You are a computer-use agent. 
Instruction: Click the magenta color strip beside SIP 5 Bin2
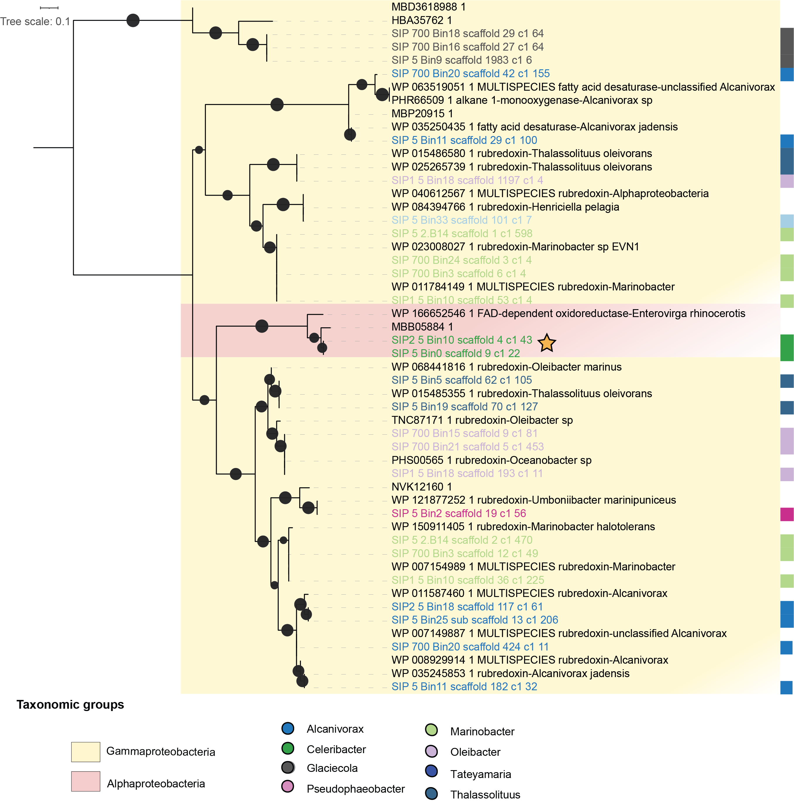click(x=786, y=514)
